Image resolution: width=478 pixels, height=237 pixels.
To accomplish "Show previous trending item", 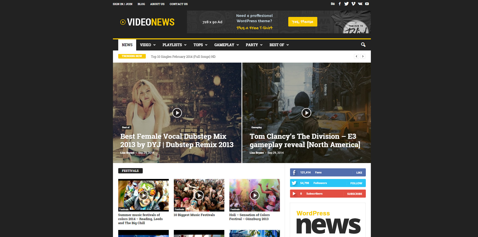I will [356, 56].
